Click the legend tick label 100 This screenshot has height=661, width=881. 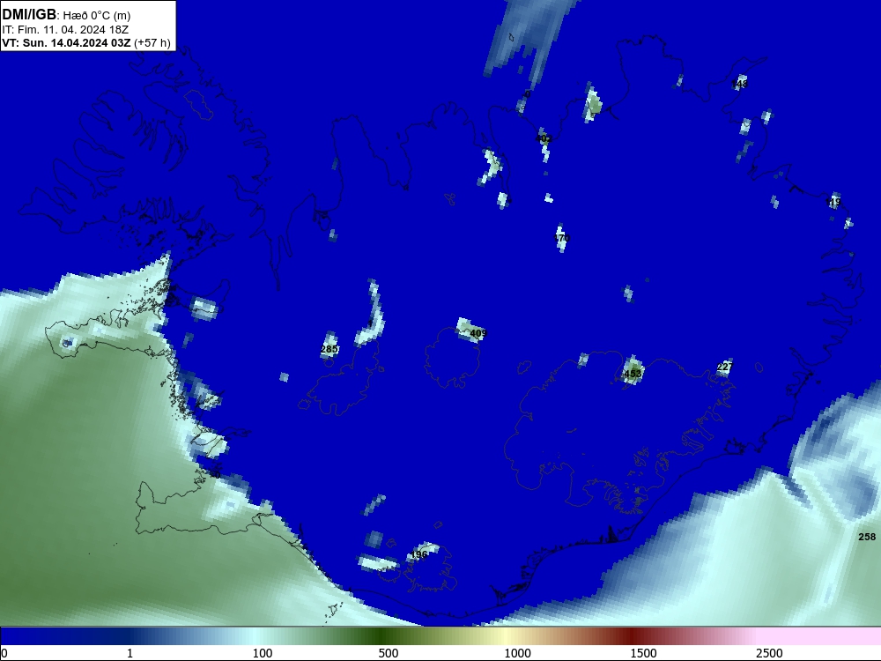pyautogui.click(x=263, y=653)
